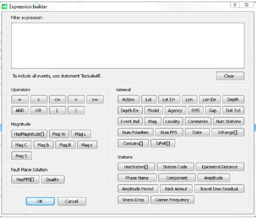256x218 pixels.
Task: Click the InRange[] function button
Action: tap(228, 132)
